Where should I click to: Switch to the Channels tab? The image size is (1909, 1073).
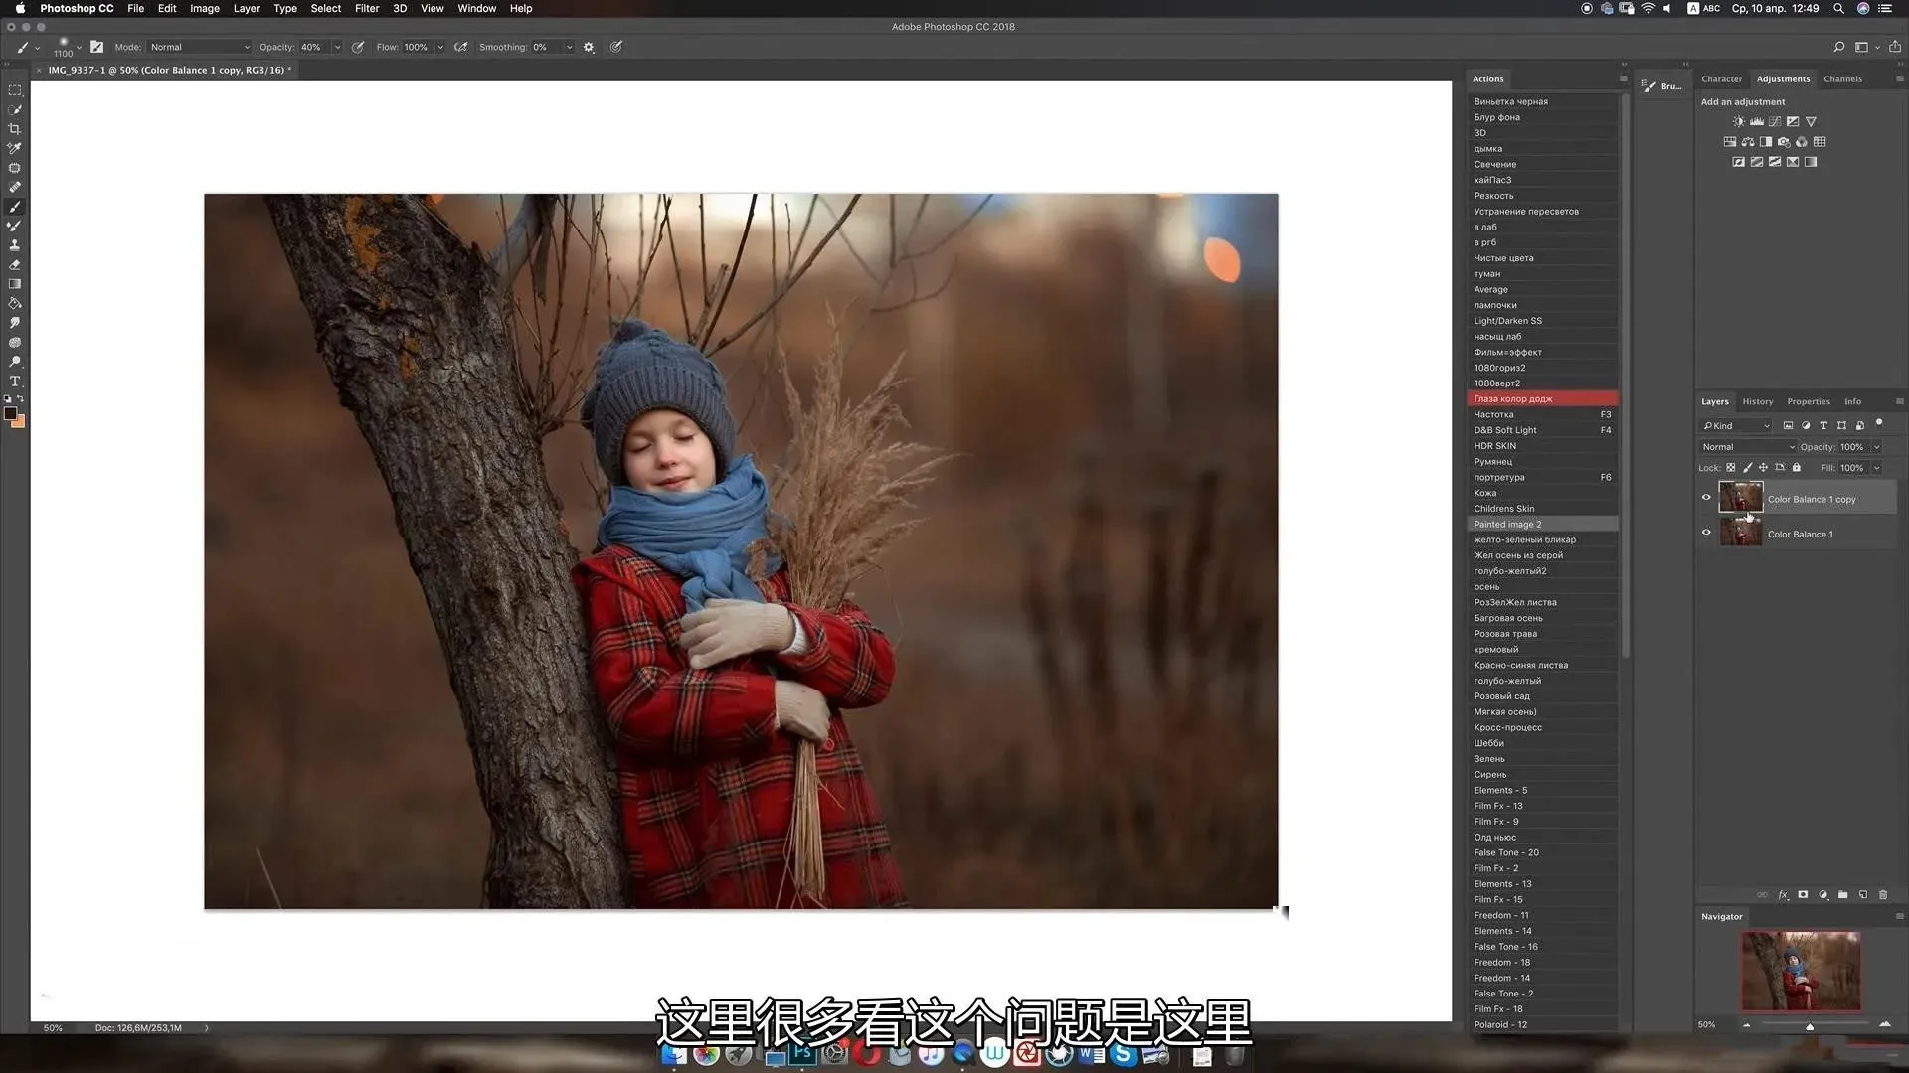tap(1841, 78)
